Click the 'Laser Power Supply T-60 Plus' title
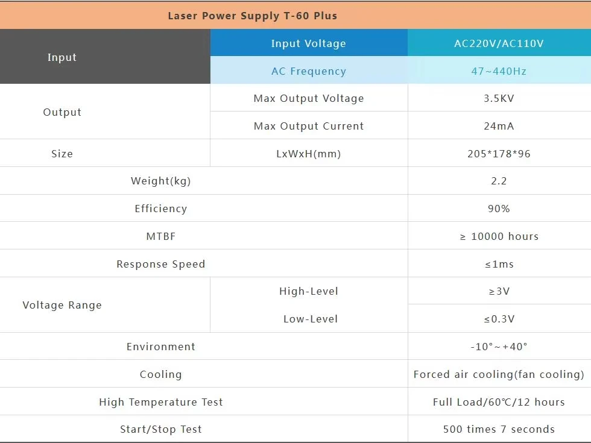The image size is (591, 443). [253, 16]
